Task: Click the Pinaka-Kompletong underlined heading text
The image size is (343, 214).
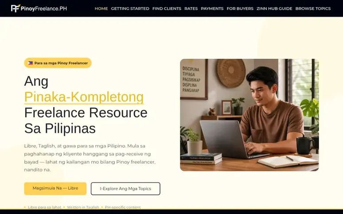Action: pos(84,97)
